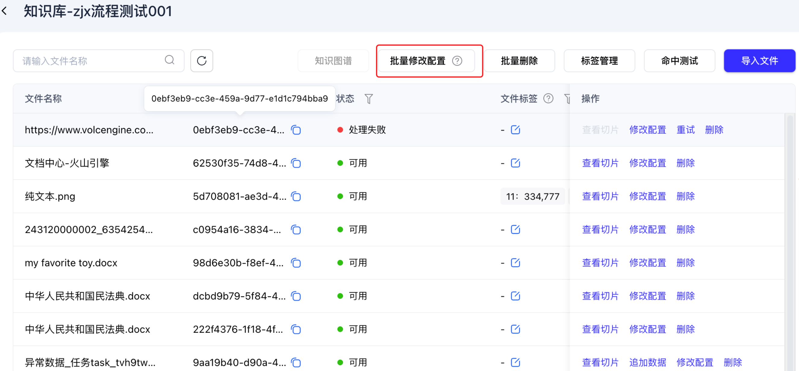Click 查看切片 for 纯文本.png
The width and height of the screenshot is (799, 371).
[x=600, y=197]
